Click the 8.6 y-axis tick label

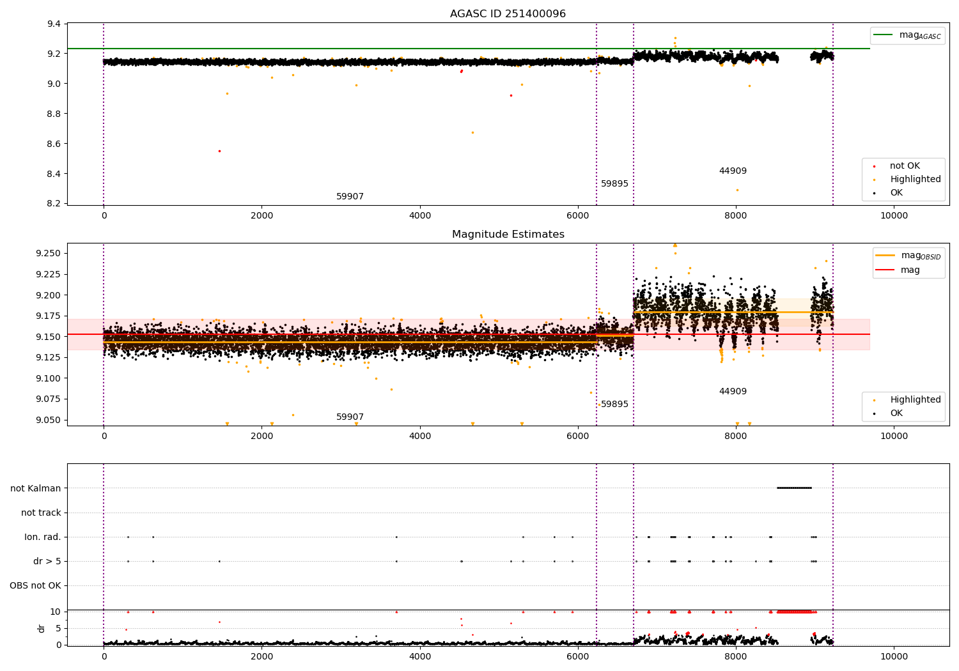point(54,144)
